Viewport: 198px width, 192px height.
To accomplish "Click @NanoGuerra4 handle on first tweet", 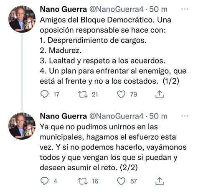I will coord(116,9).
